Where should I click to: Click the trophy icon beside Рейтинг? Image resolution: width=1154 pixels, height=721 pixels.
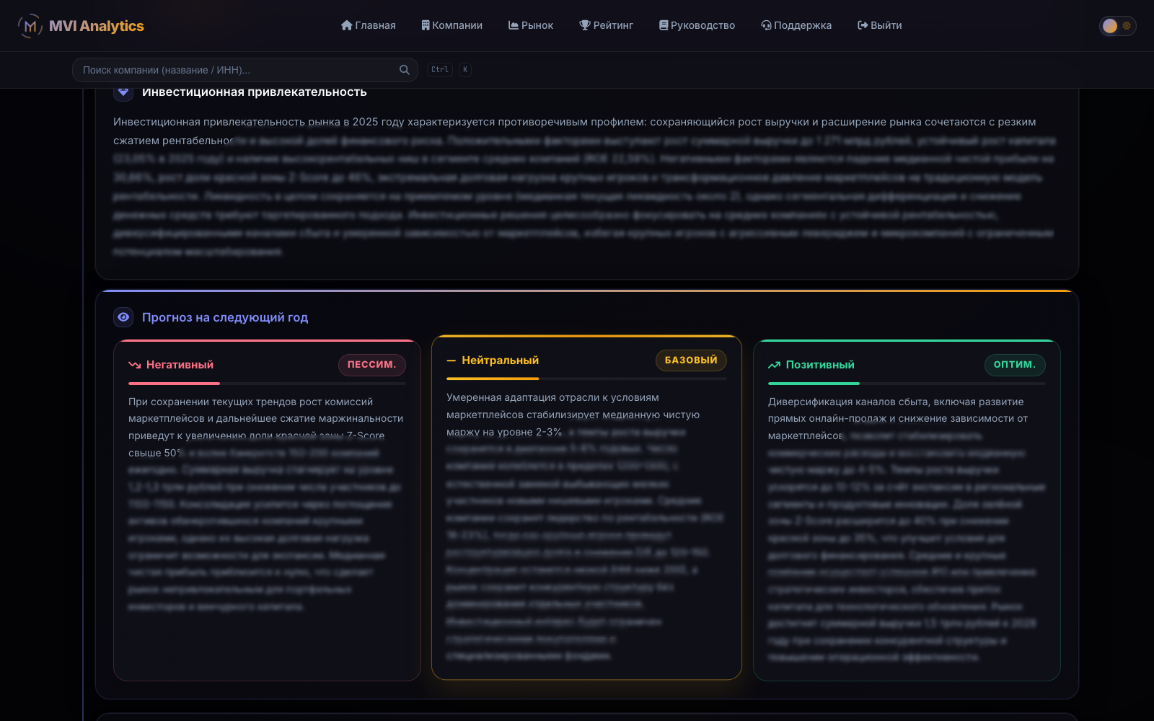click(585, 25)
